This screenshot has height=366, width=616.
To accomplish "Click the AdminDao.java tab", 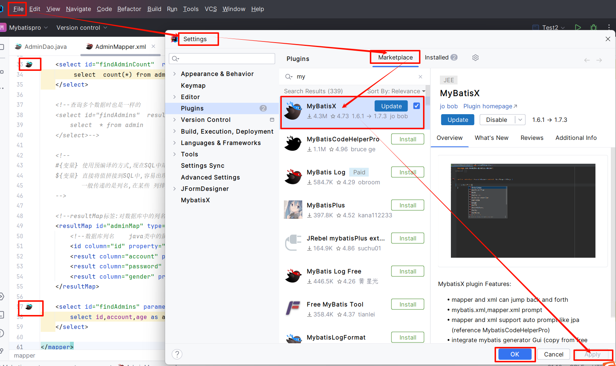I will point(41,47).
